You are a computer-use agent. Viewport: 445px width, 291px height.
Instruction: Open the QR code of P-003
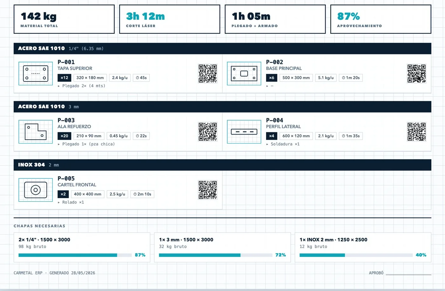click(x=208, y=132)
